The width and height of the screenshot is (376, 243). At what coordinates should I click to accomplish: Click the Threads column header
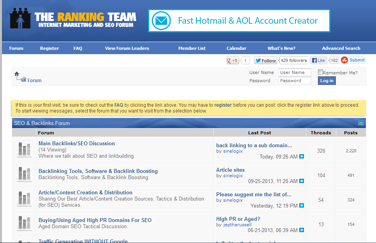tap(321, 133)
